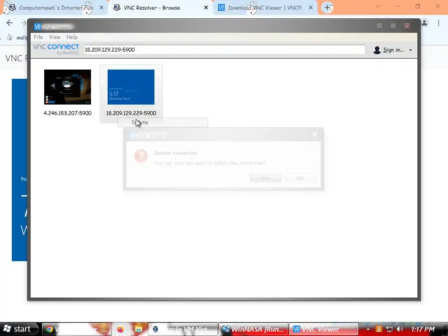The height and width of the screenshot is (336, 448).
Task: Click the VNC Connect logo
Action: point(56,49)
